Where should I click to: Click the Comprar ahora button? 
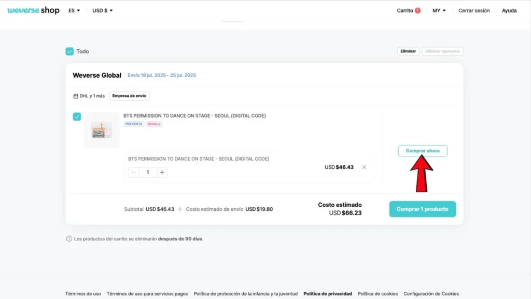point(423,150)
